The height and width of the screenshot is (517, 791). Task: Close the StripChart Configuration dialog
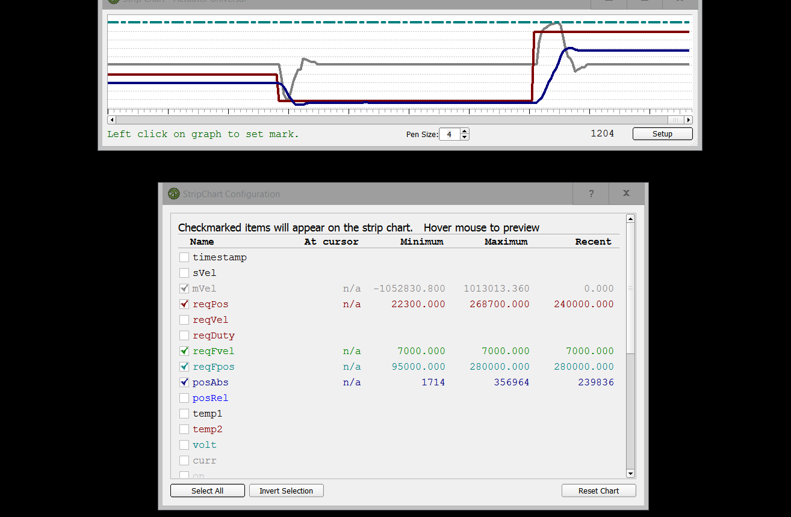click(626, 194)
